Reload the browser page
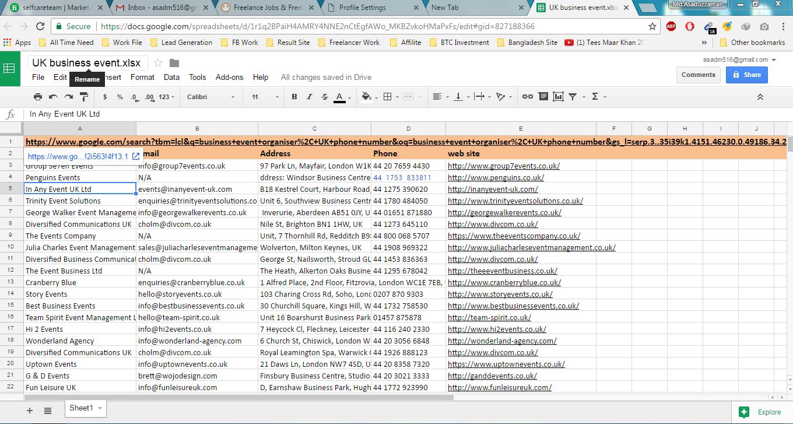Screen dimensions: 793x424 (x=40, y=26)
